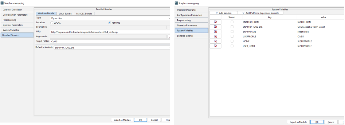Toggle Shared checkbox for SNAPHU_TOOL_EXE

(232, 27)
